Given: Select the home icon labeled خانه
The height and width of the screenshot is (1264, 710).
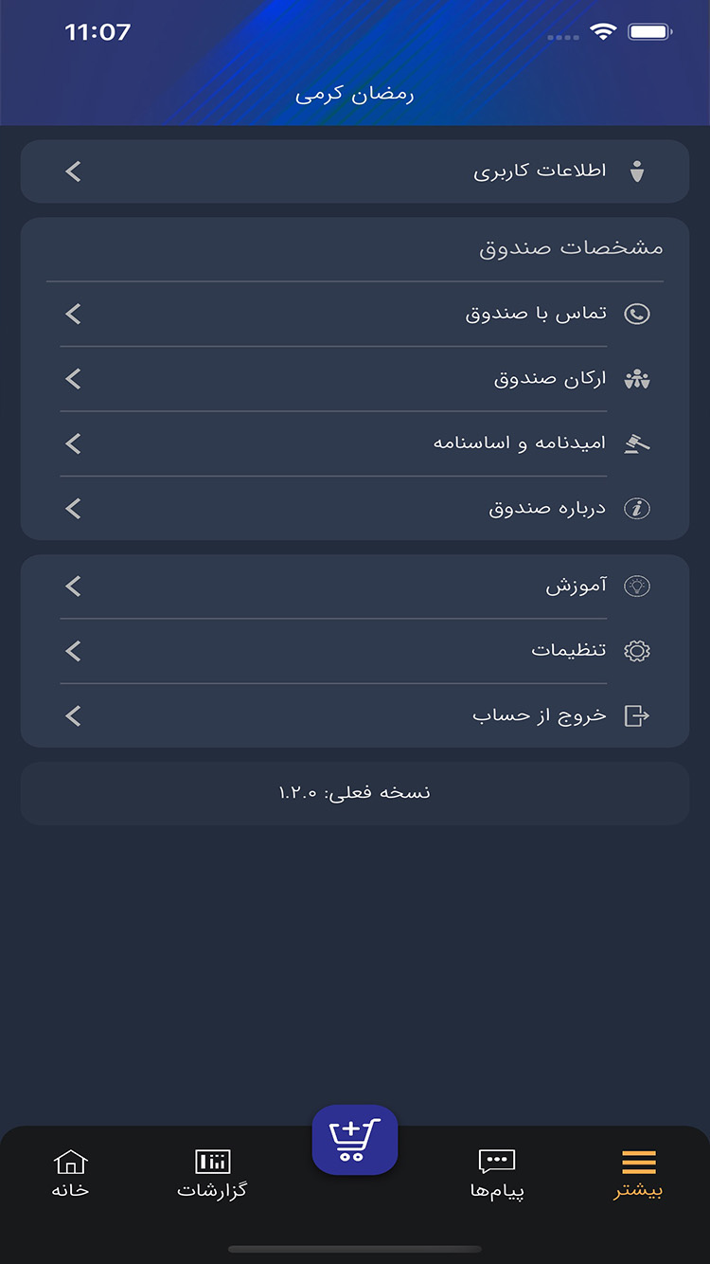Looking at the screenshot, I should point(71,1161).
